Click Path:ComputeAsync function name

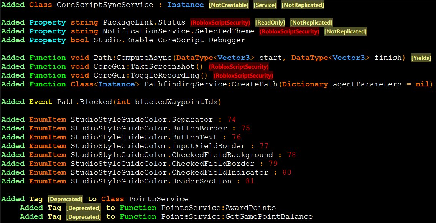click(133, 58)
